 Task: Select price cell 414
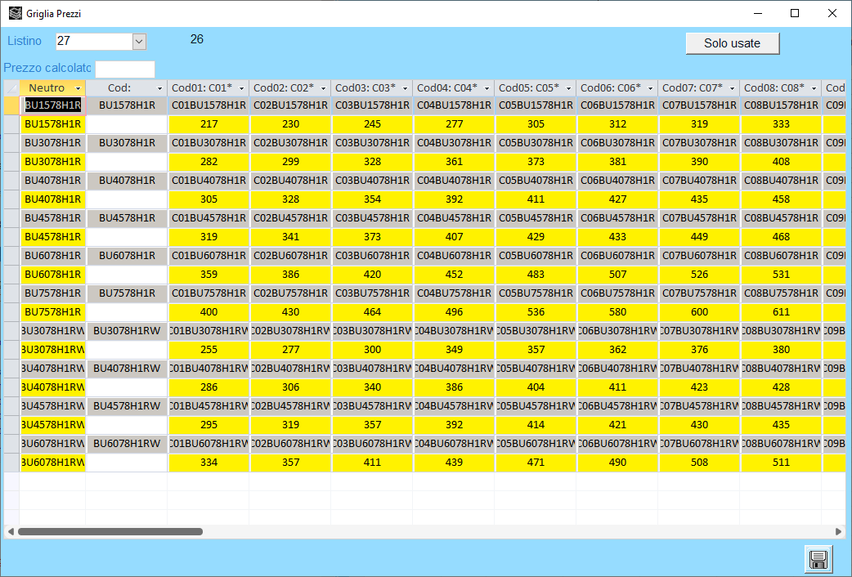tap(536, 425)
